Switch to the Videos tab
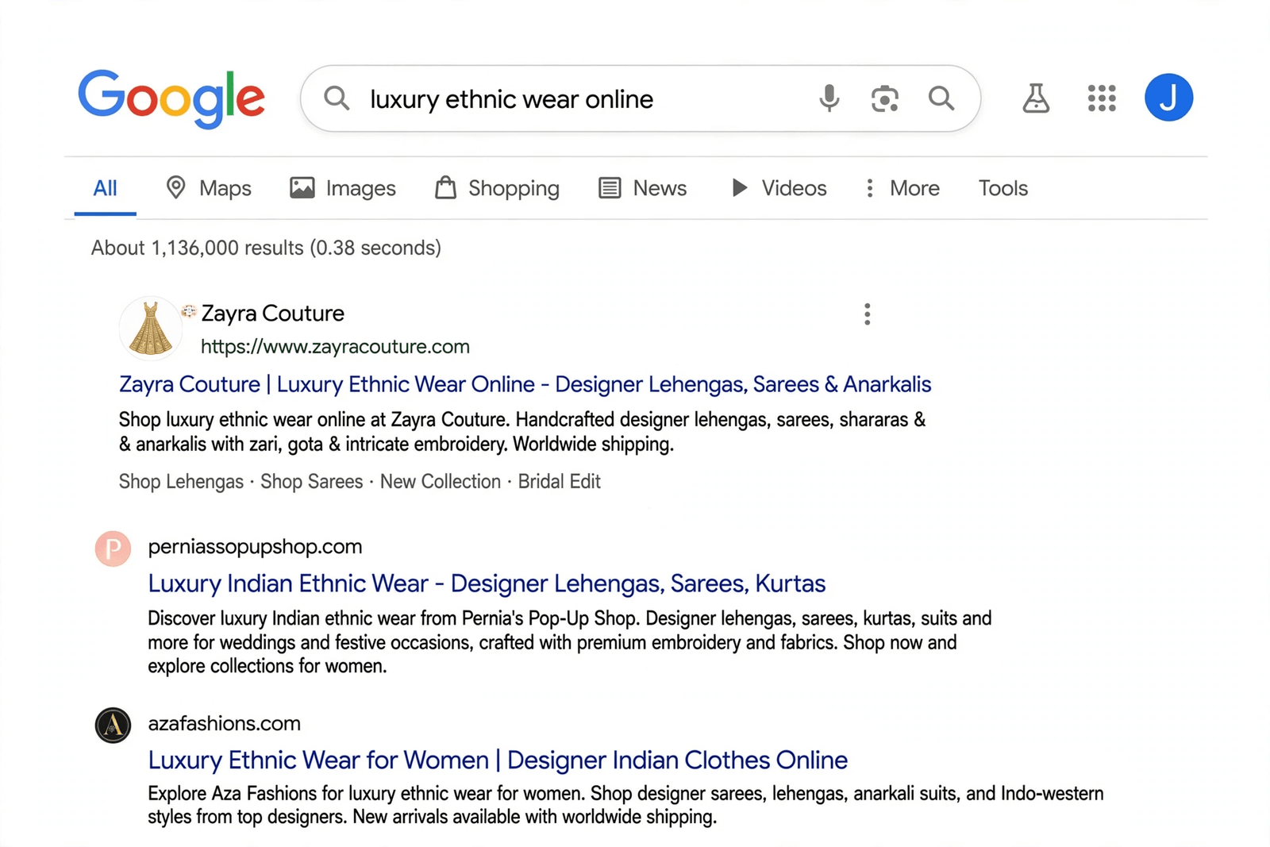 pyautogui.click(x=779, y=188)
